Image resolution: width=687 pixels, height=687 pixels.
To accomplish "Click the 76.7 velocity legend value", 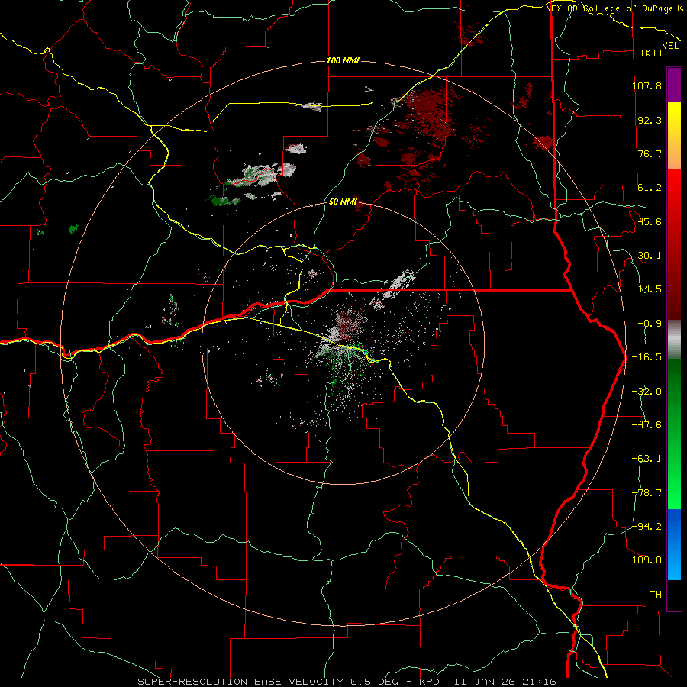I will click(x=650, y=153).
